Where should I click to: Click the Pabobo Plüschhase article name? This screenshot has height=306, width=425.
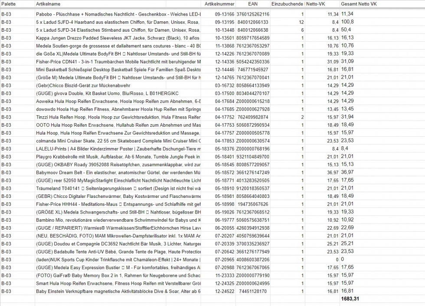point(118,14)
